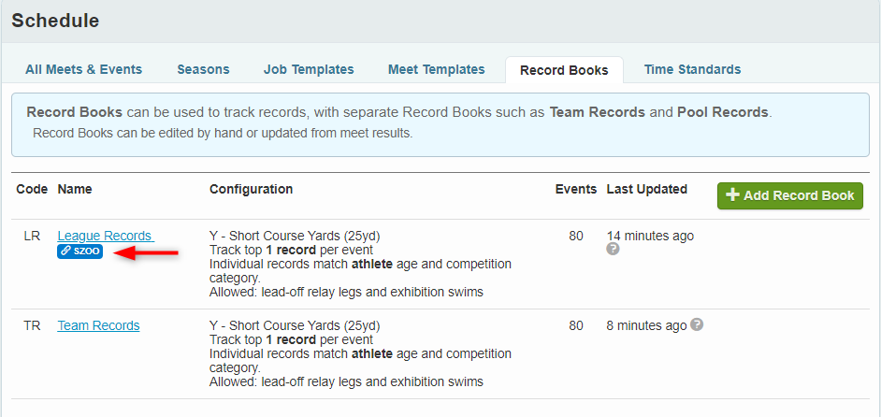Go to the Job Templates tab
Viewport: 881px width, 417px height.
309,69
